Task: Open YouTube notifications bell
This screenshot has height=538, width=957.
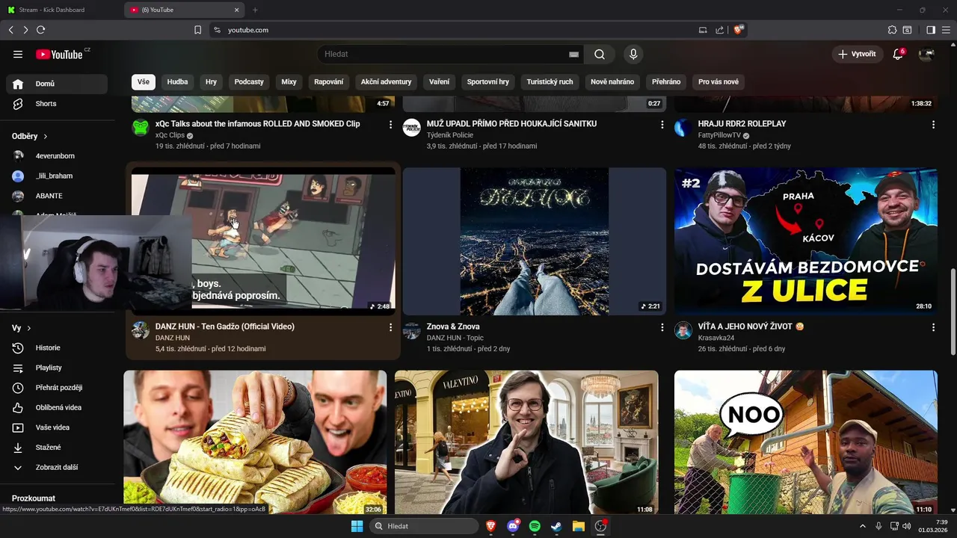Action: (x=898, y=54)
